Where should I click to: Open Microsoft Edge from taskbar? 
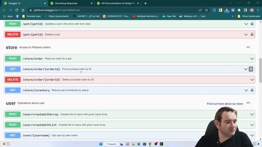[x=139, y=144]
